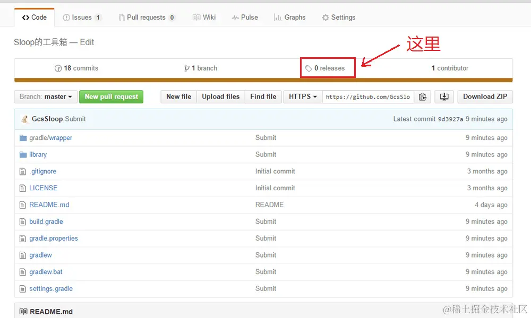Open the Submit commit message for library
This screenshot has width=531, height=318.
(266, 154)
